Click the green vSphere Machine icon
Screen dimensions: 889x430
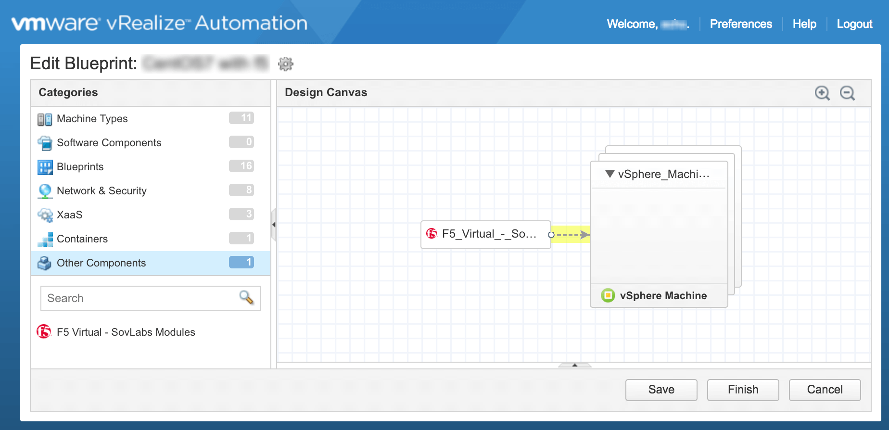coord(608,295)
